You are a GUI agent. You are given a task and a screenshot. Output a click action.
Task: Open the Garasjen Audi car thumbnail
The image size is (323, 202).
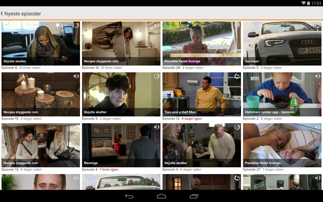click(282, 43)
